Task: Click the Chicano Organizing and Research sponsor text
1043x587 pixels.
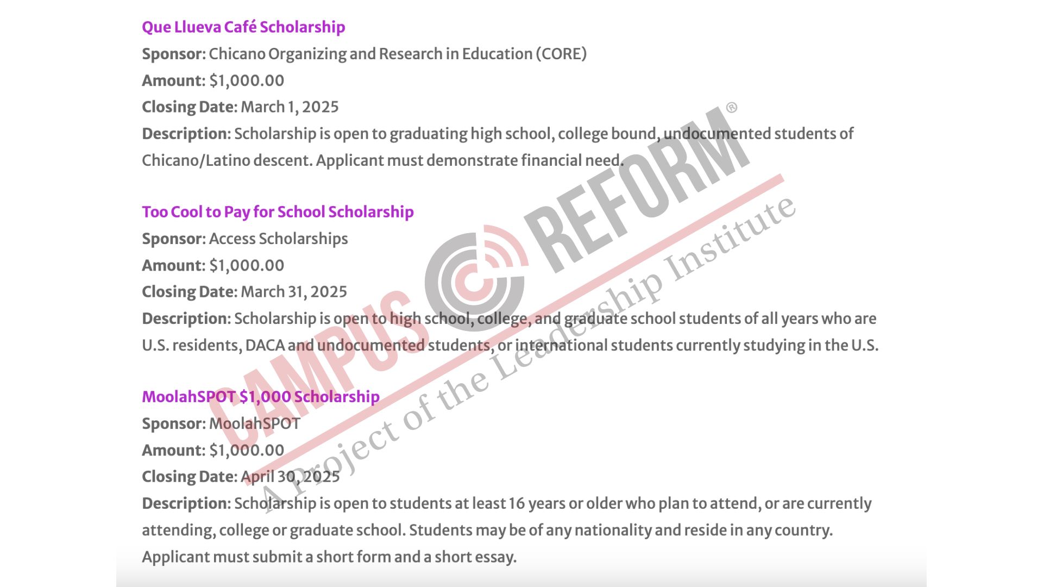Action: click(398, 54)
